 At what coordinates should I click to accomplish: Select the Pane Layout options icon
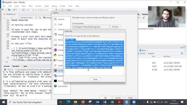[x=55, y=40]
